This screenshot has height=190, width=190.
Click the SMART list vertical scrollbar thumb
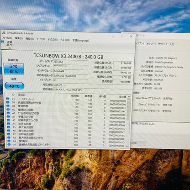(x=129, y=109)
